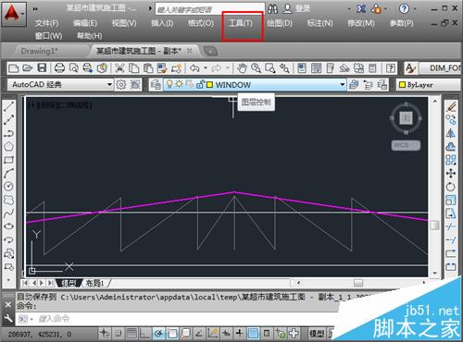Toggle Dynamic Input in status bar

[x=227, y=334]
